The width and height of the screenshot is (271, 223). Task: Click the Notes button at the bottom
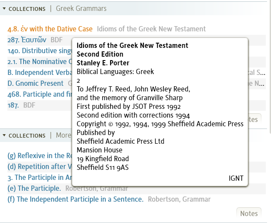(249, 213)
